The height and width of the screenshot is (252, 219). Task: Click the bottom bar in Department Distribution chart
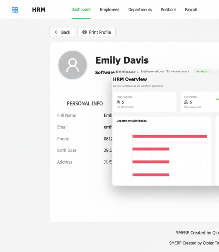point(151,175)
